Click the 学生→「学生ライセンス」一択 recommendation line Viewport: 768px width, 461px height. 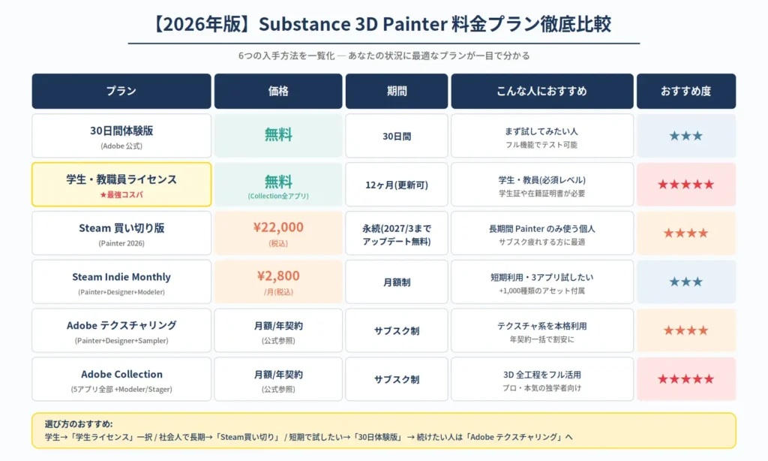tap(308, 437)
